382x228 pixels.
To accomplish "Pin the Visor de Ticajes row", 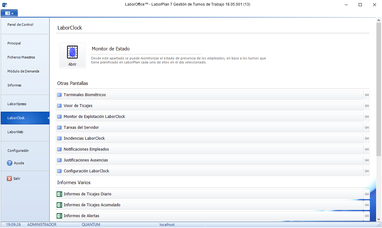I will [367, 106].
